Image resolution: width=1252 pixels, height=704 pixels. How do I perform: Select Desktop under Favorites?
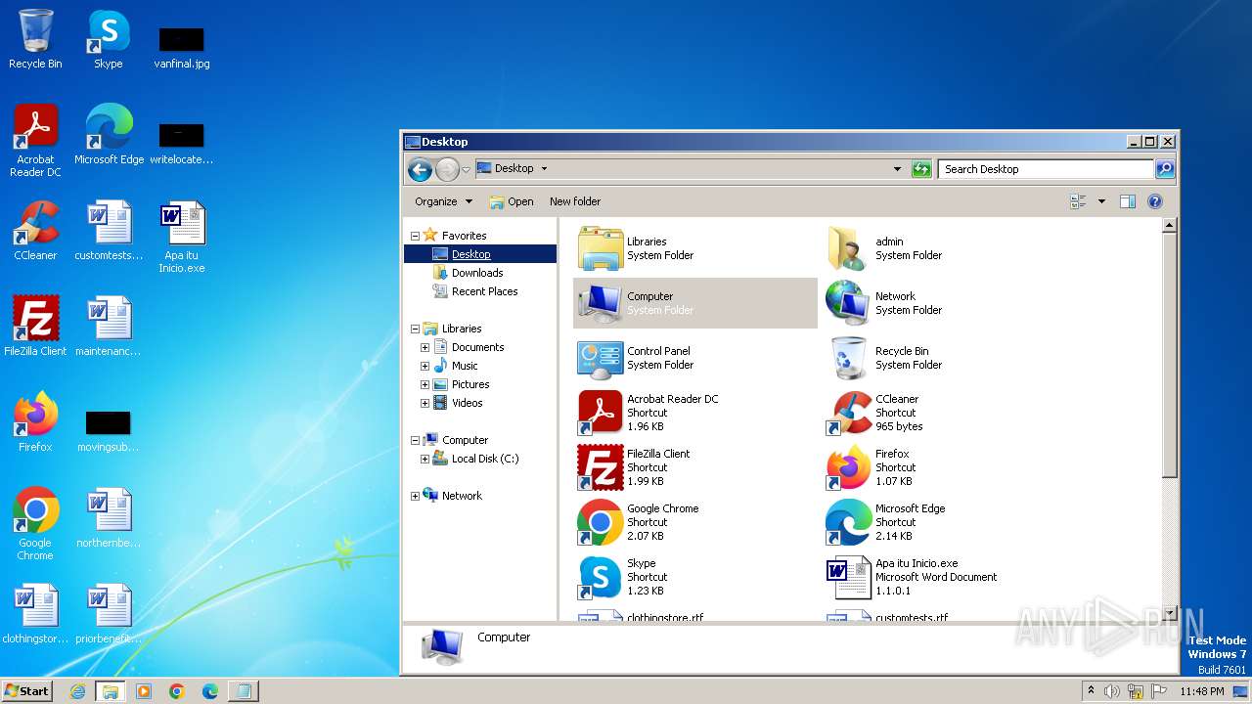tap(471, 254)
